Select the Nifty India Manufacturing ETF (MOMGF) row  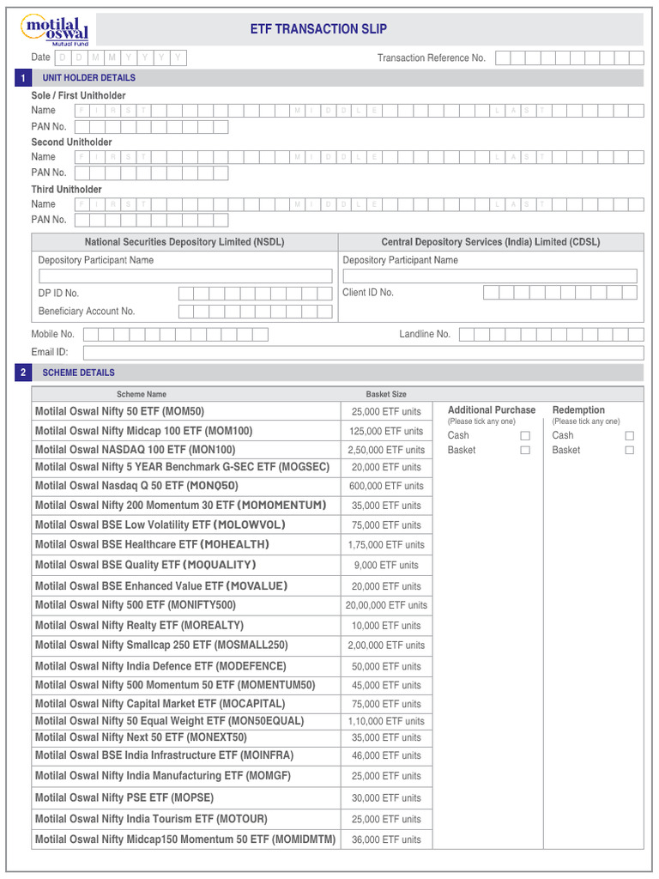pyautogui.click(x=232, y=776)
